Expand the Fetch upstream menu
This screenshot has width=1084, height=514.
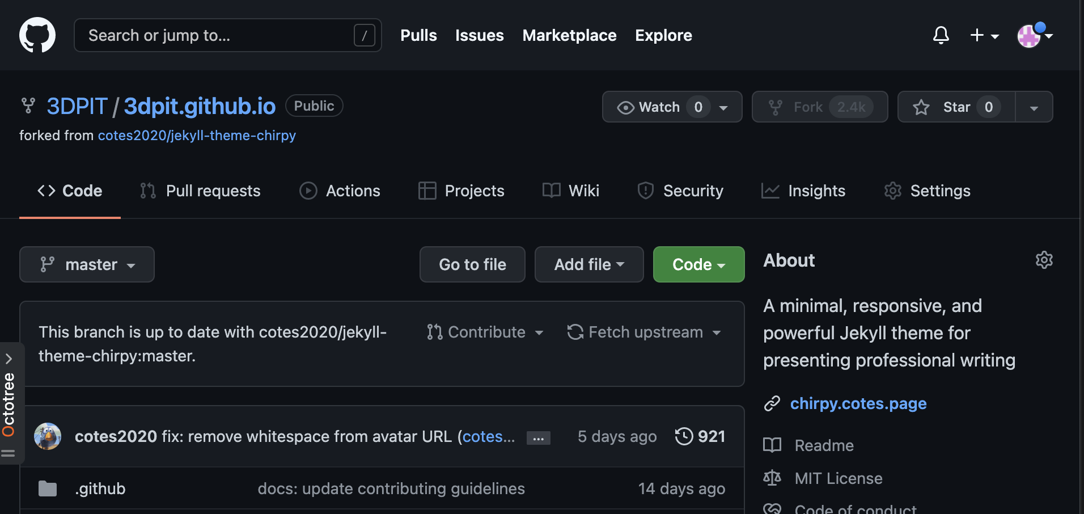point(644,332)
